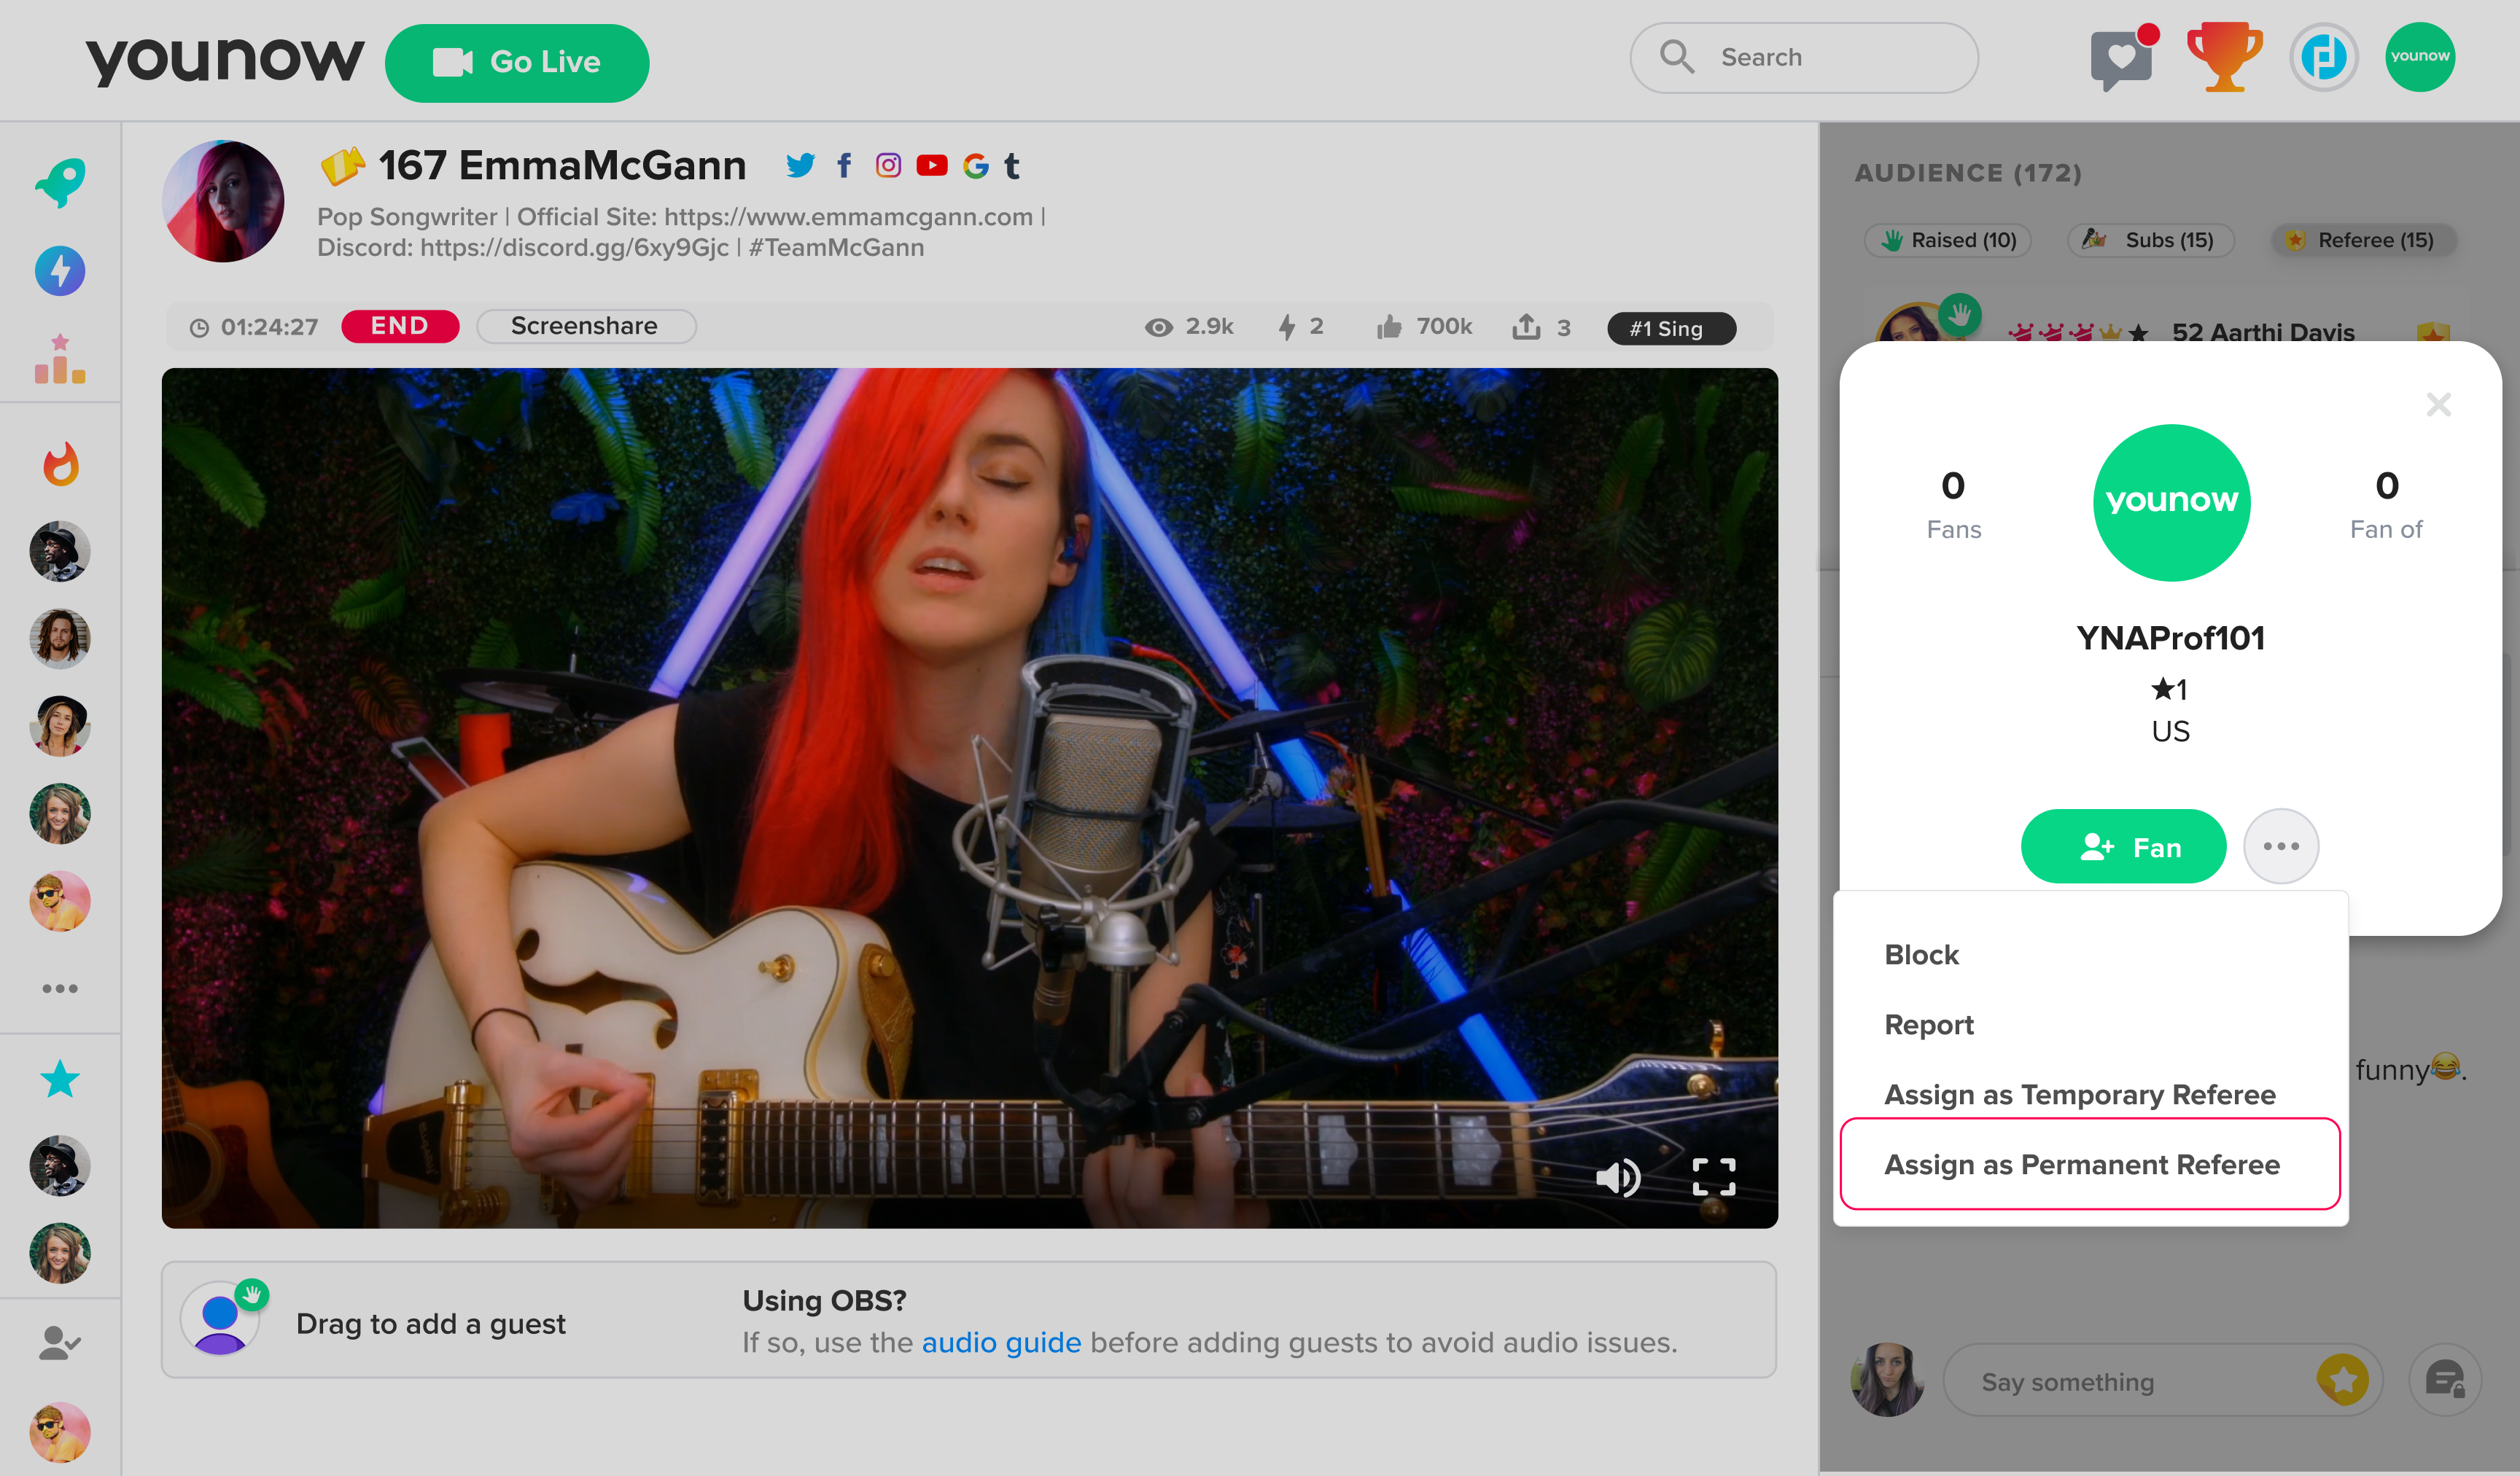
Task: Open the rocket explore icon in sidebar
Action: coord(60,183)
